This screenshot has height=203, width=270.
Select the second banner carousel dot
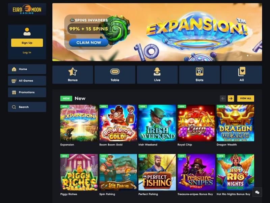click(x=251, y=55)
